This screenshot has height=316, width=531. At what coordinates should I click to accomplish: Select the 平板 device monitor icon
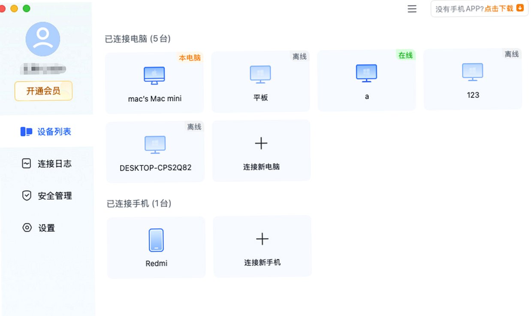point(260,74)
